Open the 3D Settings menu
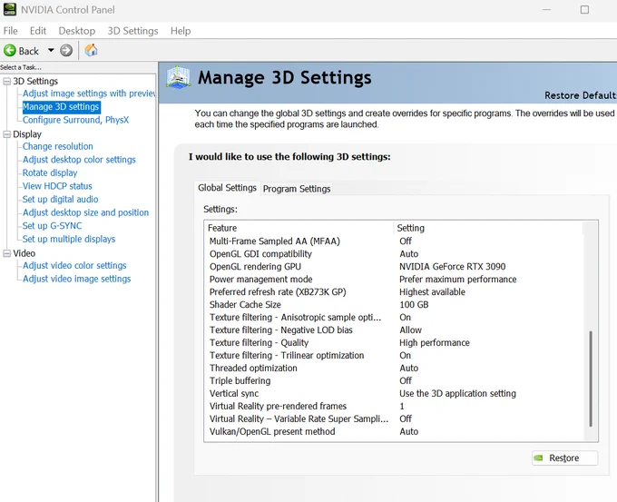The height and width of the screenshot is (502, 617). tap(132, 31)
